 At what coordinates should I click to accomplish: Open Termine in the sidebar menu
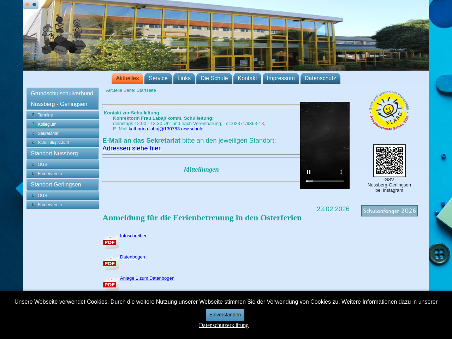click(x=45, y=115)
